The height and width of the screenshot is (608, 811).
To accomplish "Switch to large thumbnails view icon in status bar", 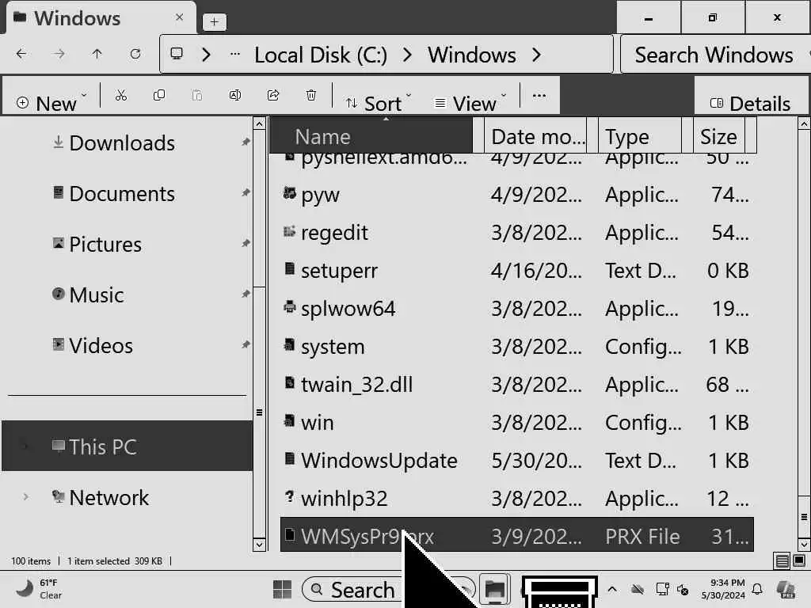I will point(799,561).
